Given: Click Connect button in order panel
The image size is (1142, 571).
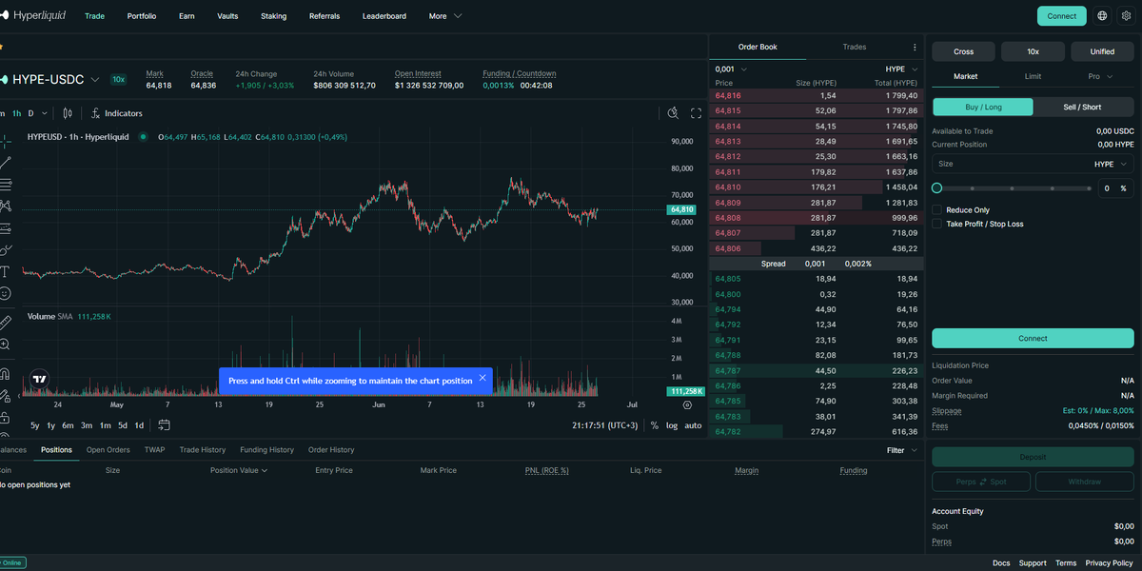Looking at the screenshot, I should click(x=1033, y=338).
